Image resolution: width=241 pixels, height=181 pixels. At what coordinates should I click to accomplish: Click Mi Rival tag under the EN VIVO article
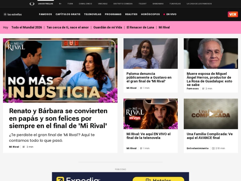click(x=131, y=148)
